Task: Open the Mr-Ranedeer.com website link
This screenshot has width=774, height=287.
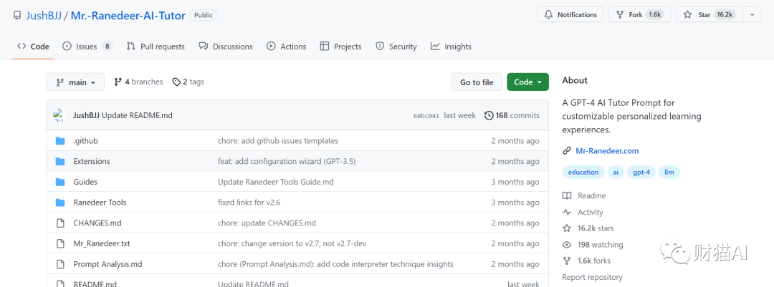Action: point(607,151)
